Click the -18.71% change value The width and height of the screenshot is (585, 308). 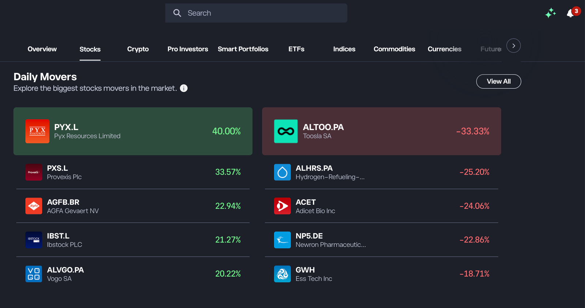(474, 274)
